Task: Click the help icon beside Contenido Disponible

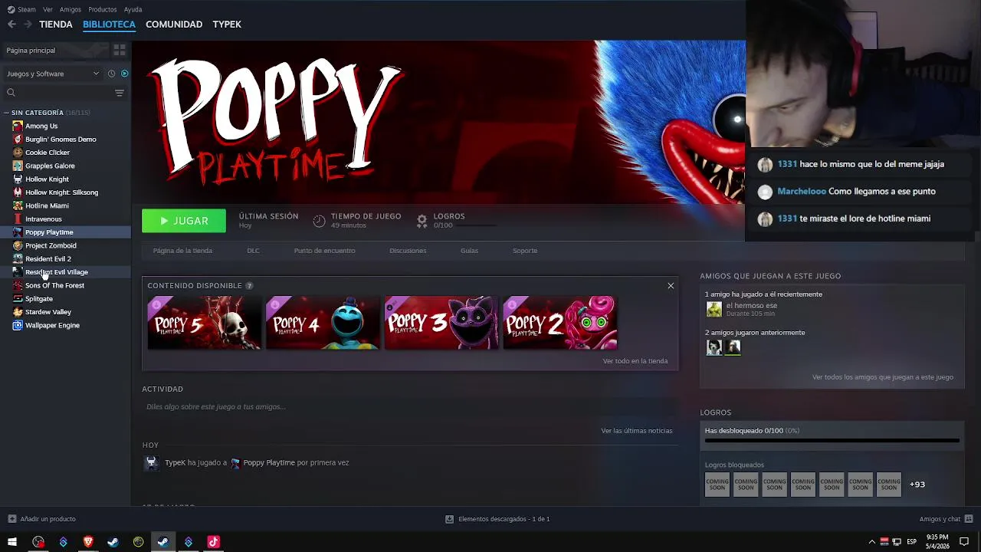Action: coord(249,286)
